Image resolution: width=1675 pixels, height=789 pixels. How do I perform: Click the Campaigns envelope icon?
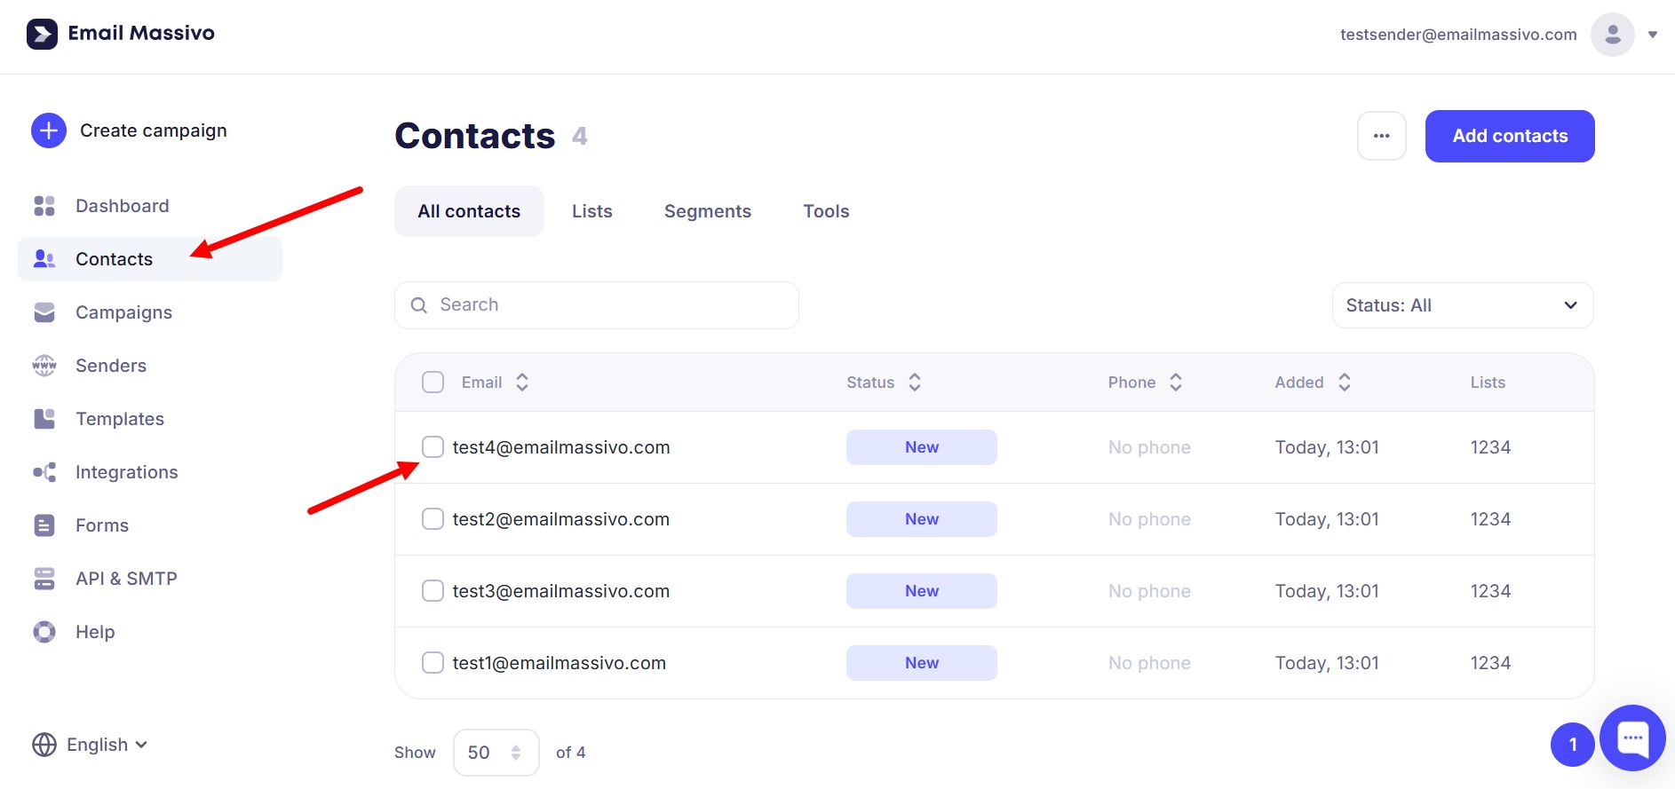(x=44, y=312)
